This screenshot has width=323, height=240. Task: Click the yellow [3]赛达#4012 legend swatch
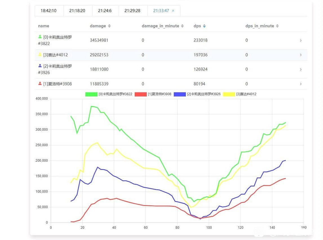(229, 94)
